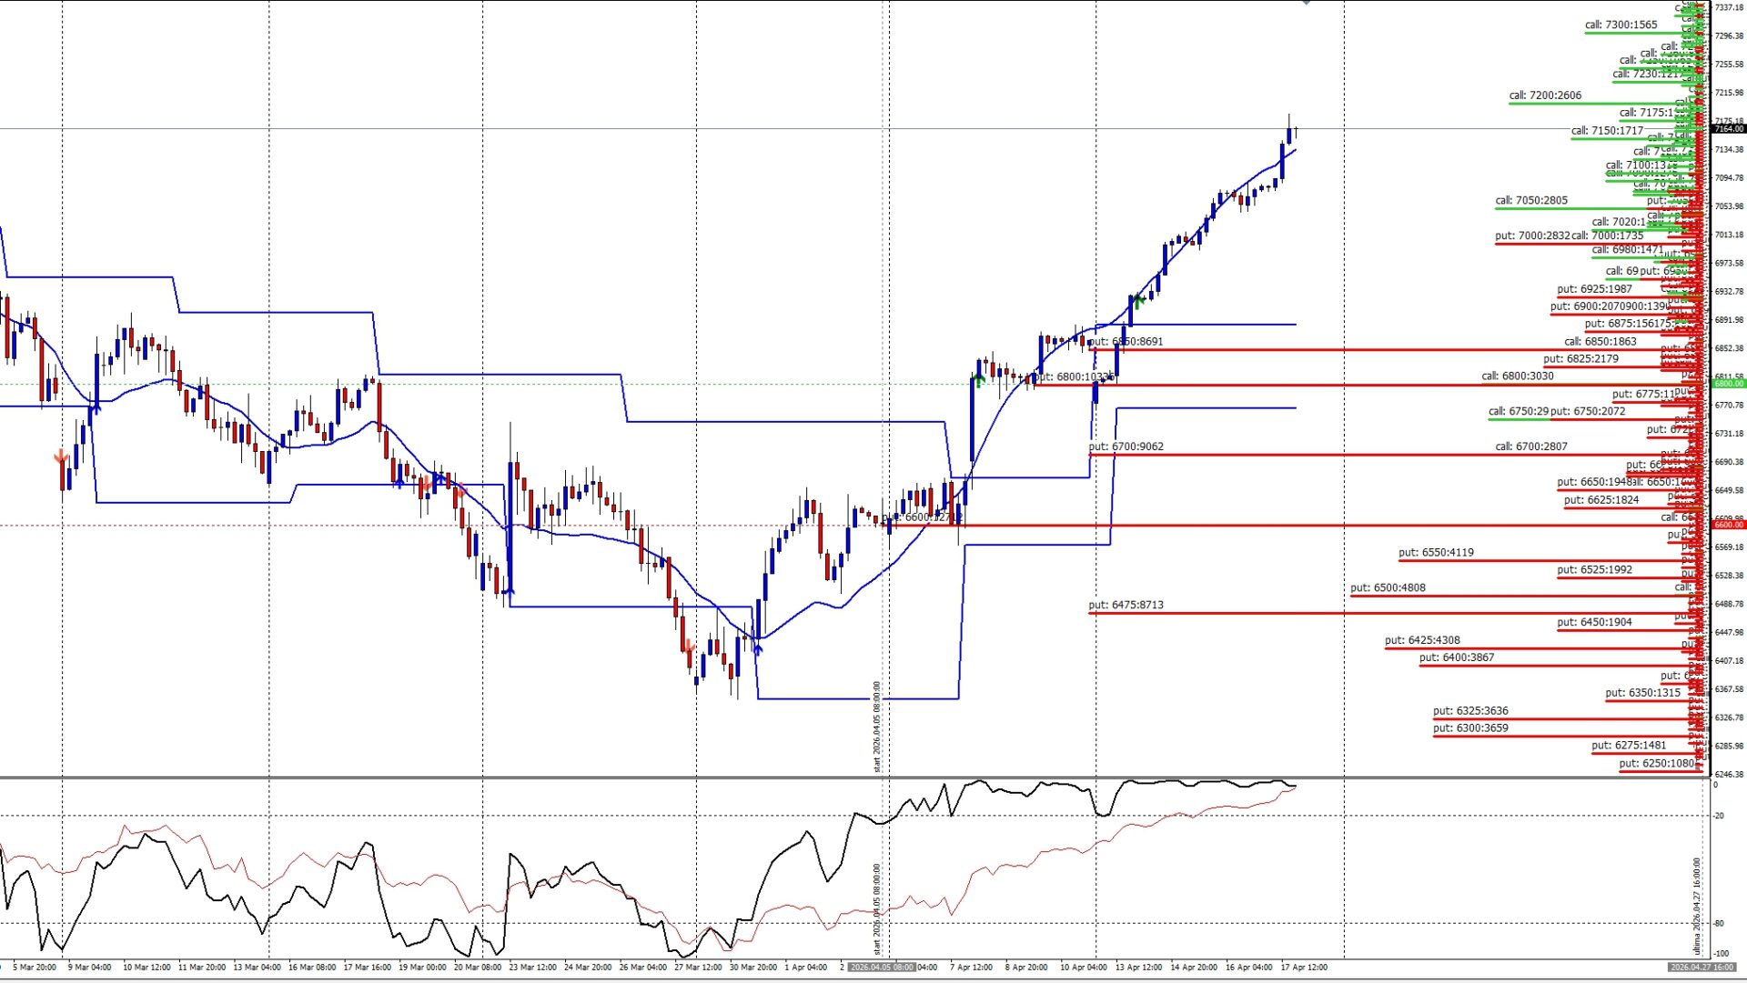
Task: Select red down arrow at 27 Mar low
Action: 689,647
